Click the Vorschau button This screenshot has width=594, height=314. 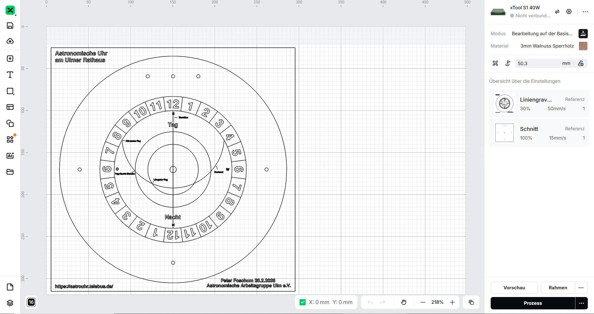pyautogui.click(x=514, y=288)
